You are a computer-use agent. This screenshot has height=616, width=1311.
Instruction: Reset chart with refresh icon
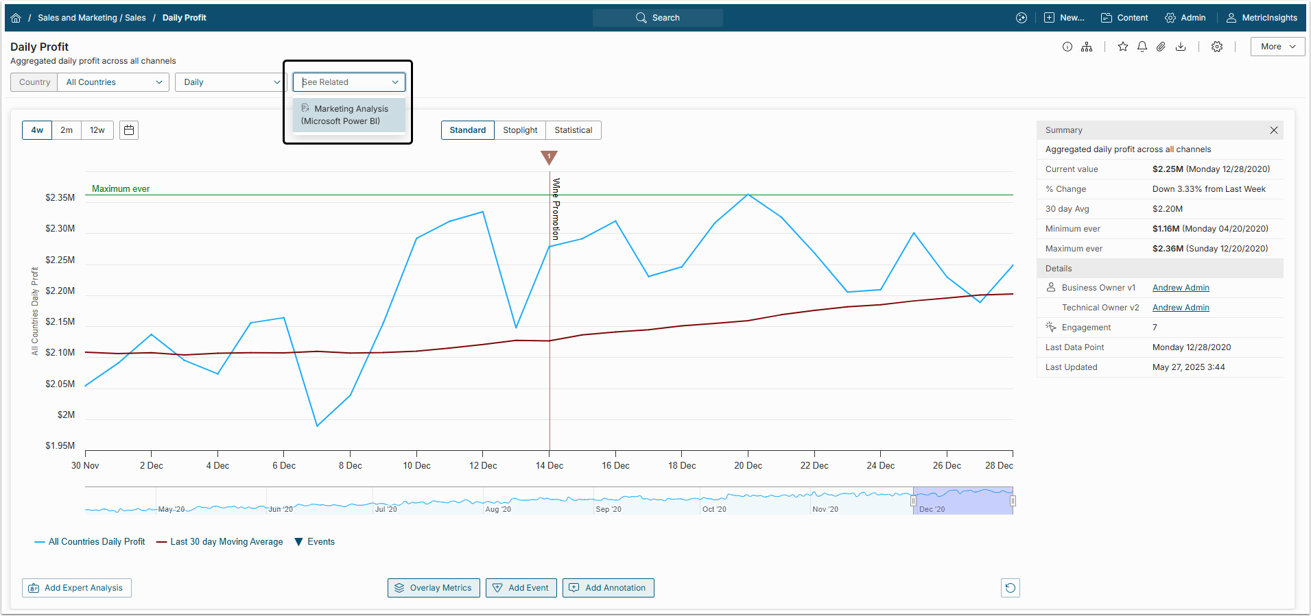tap(1010, 588)
